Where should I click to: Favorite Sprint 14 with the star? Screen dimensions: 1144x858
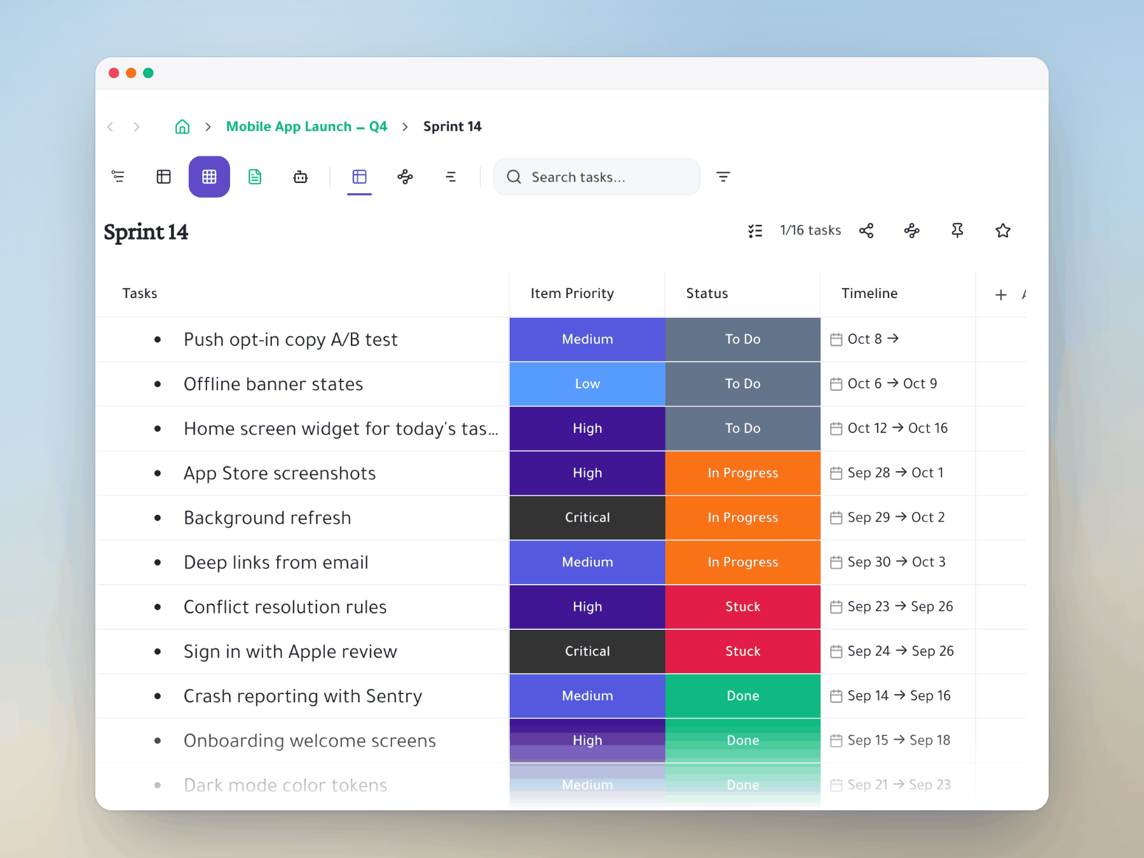pyautogui.click(x=1003, y=231)
